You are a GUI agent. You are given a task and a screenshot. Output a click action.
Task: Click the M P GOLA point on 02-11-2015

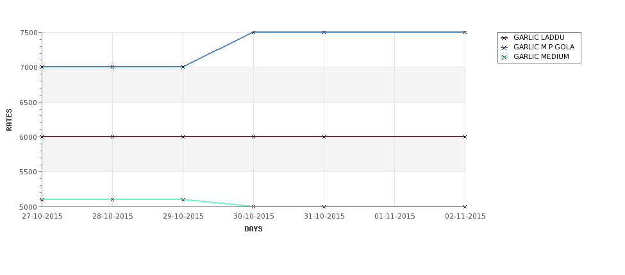point(465,32)
